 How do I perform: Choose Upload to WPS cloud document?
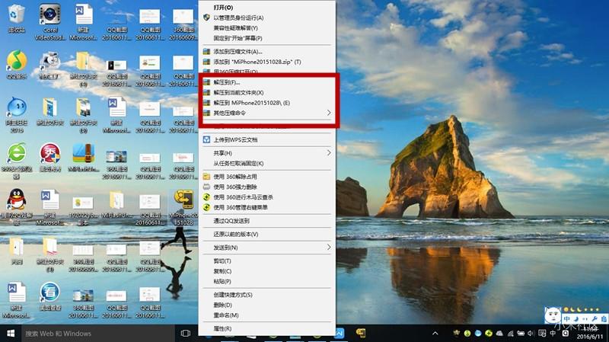coord(266,139)
